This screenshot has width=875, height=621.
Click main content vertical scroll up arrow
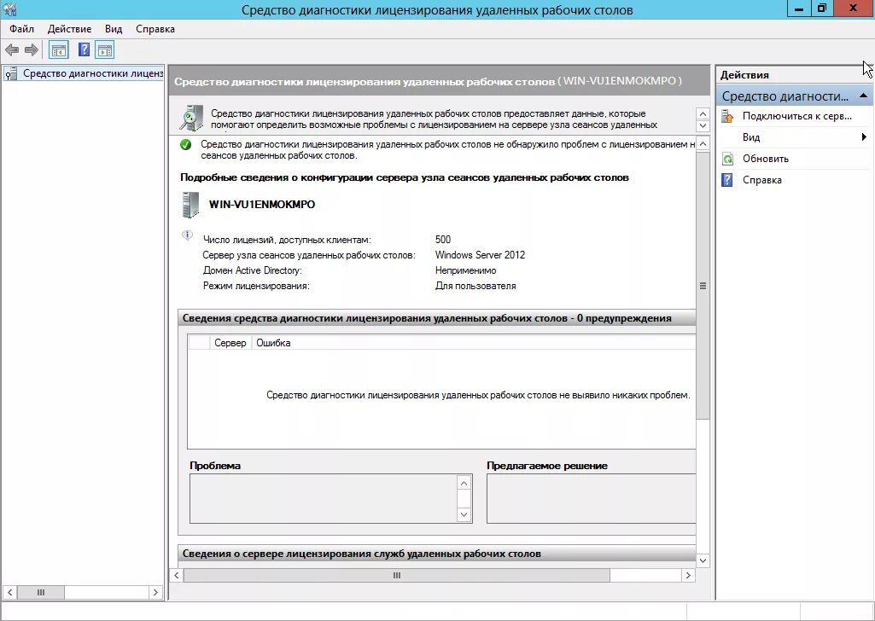[703, 144]
